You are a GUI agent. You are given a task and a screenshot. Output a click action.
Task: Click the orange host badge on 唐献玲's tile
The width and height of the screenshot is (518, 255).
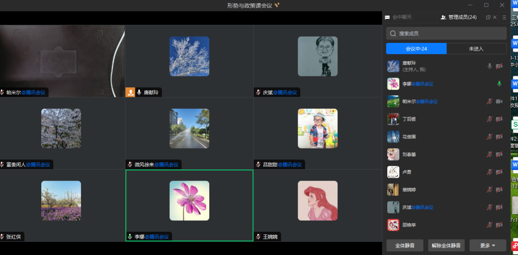[130, 92]
